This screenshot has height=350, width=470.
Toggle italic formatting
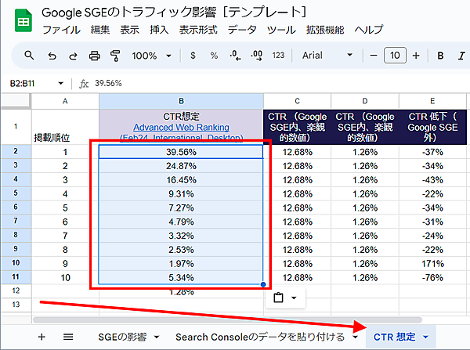coord(461,56)
